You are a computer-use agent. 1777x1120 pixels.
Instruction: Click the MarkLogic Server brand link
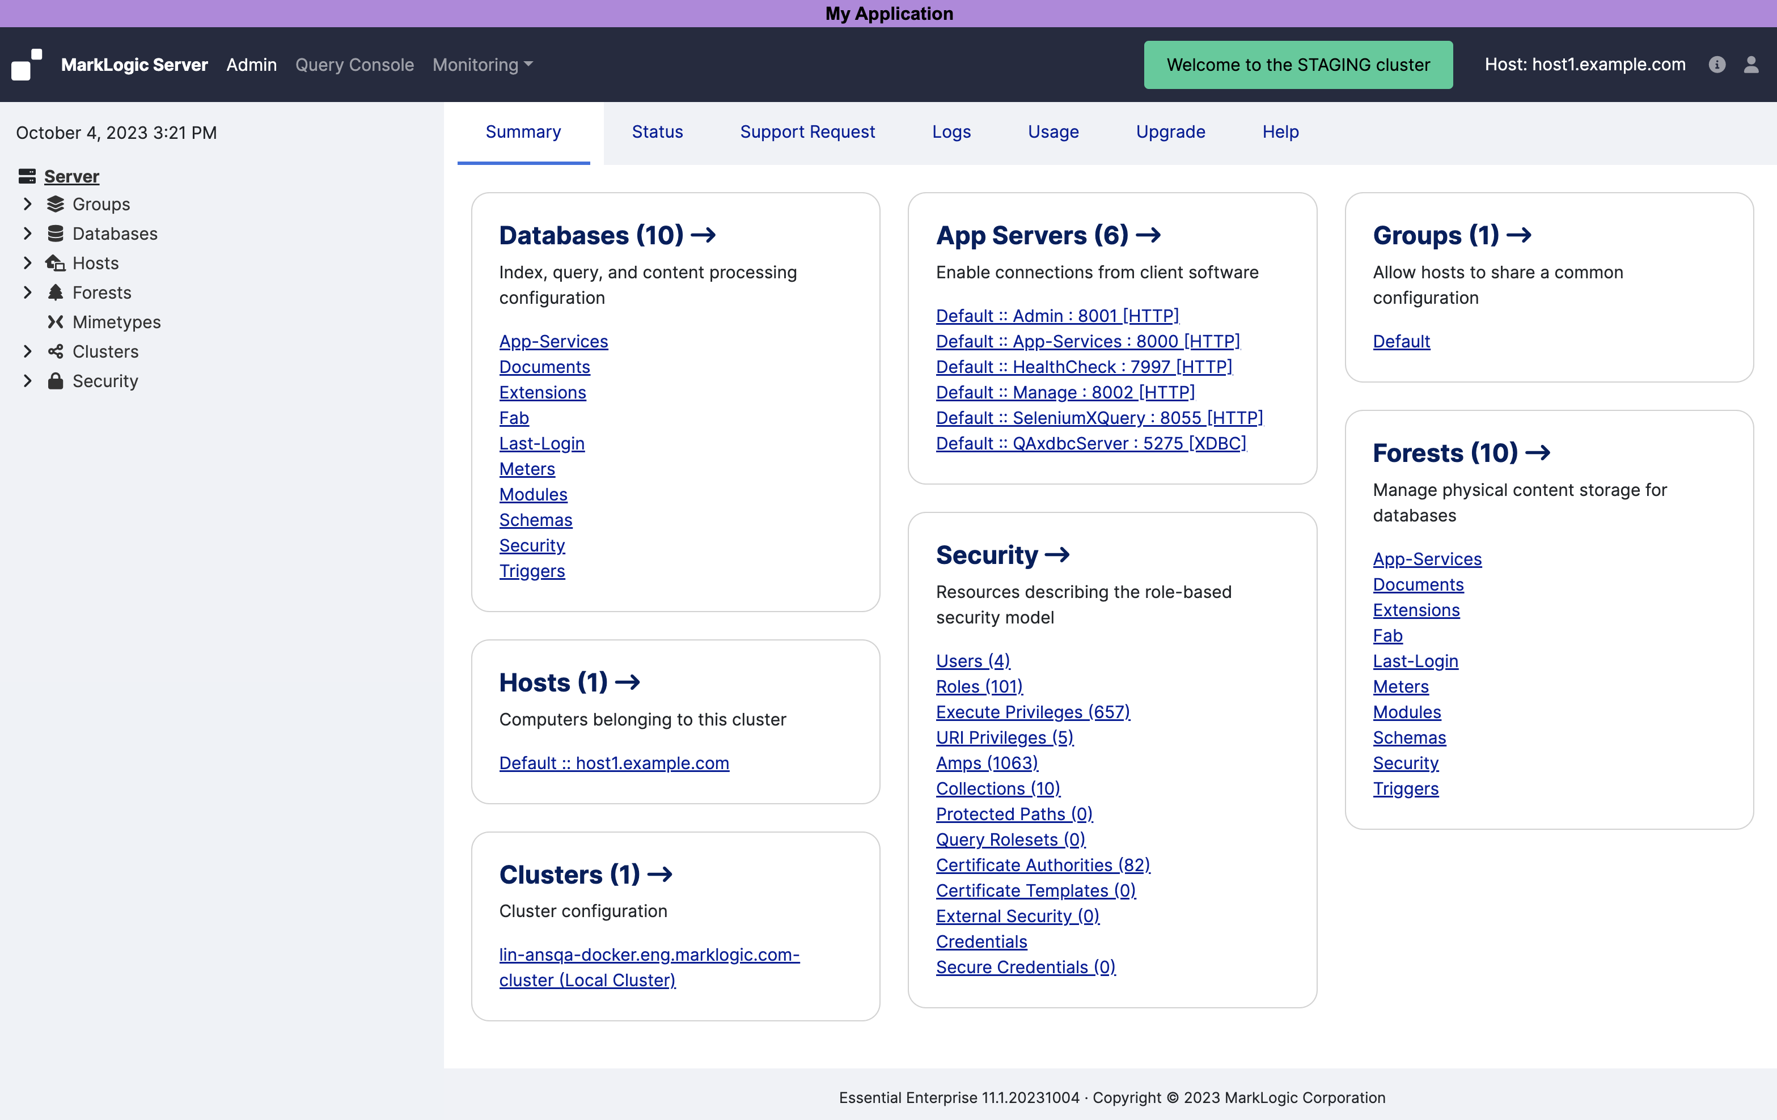coord(134,65)
